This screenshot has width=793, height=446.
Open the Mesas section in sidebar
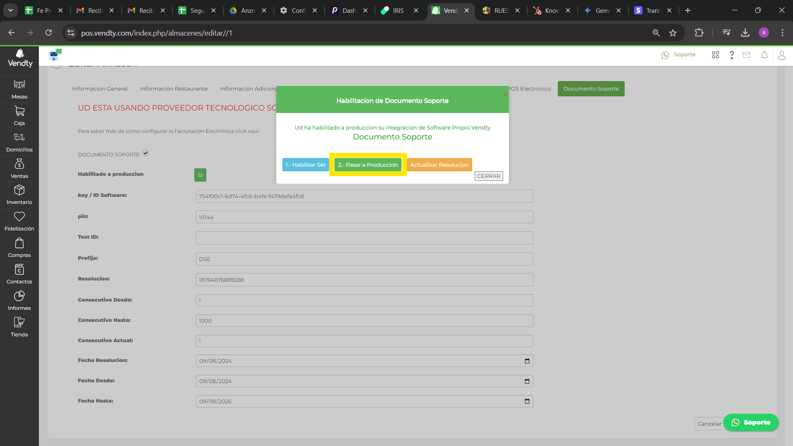19,89
